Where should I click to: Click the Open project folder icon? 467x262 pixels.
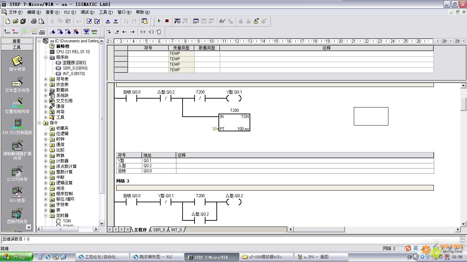pos(15,21)
